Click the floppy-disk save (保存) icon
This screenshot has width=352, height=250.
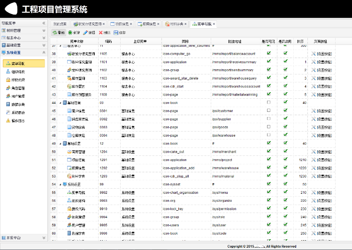pos(116,33)
